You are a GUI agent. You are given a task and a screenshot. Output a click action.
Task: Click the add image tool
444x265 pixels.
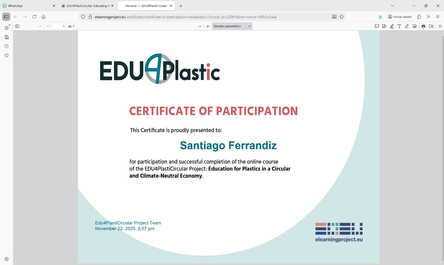click(414, 26)
